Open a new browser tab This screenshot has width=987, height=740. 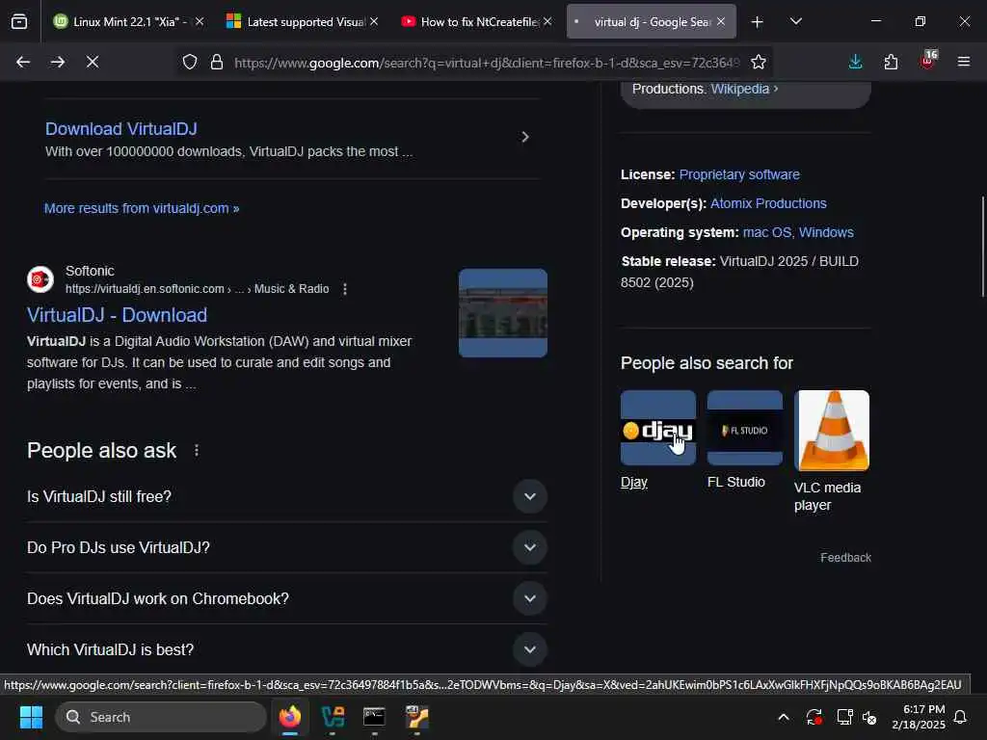click(x=758, y=22)
